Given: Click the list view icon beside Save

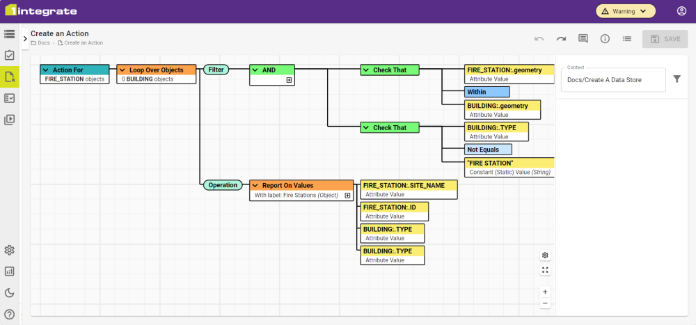Looking at the screenshot, I should pyautogui.click(x=627, y=39).
